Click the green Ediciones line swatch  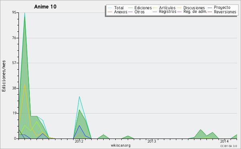(x=130, y=8)
